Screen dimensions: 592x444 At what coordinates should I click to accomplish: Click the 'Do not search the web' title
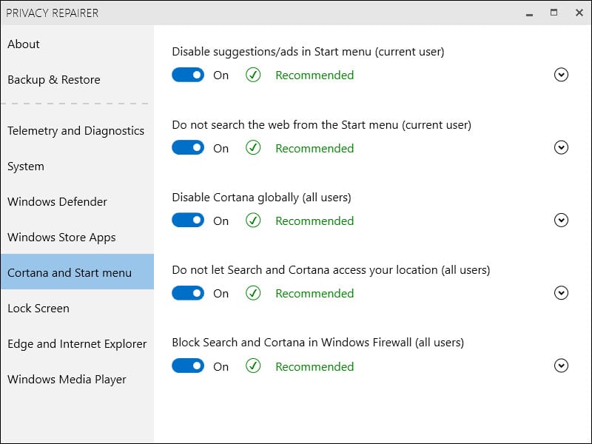(322, 124)
